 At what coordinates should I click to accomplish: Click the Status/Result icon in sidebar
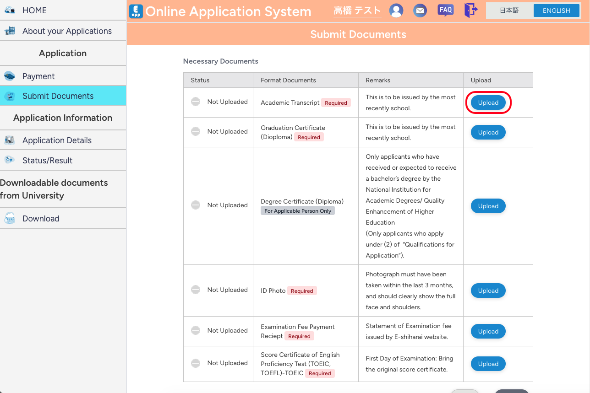[10, 160]
